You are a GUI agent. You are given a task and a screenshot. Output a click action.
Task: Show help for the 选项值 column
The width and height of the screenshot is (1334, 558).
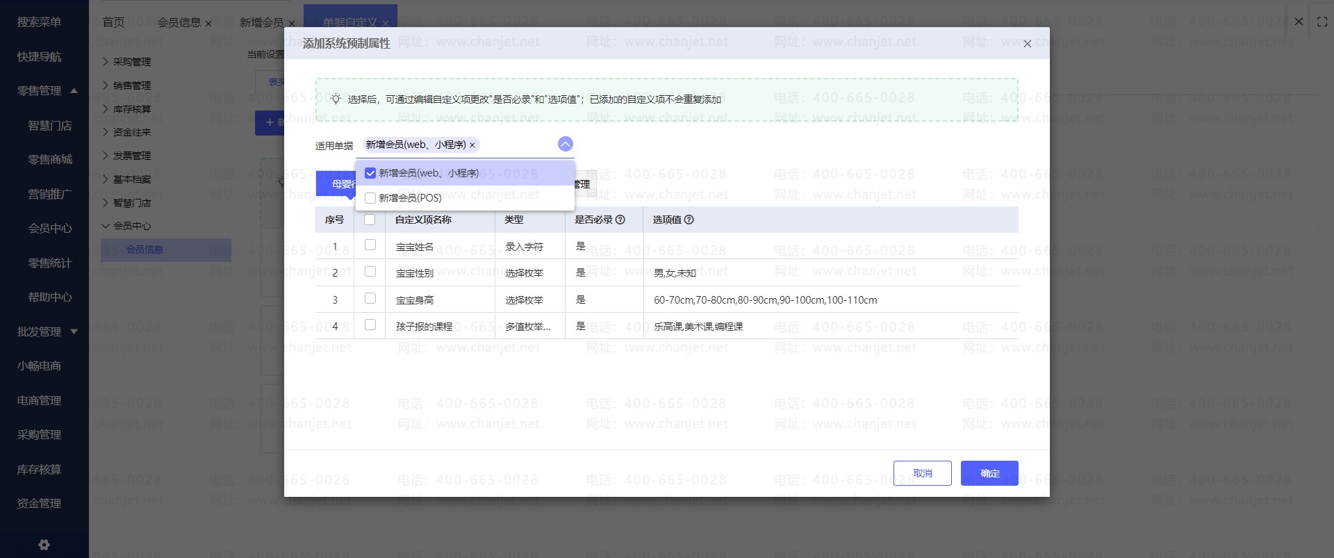click(x=689, y=220)
